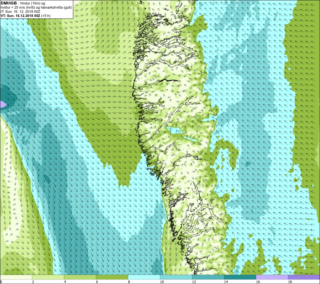Click the 6-8 m/s olive green legend swatch

[x=112, y=277]
